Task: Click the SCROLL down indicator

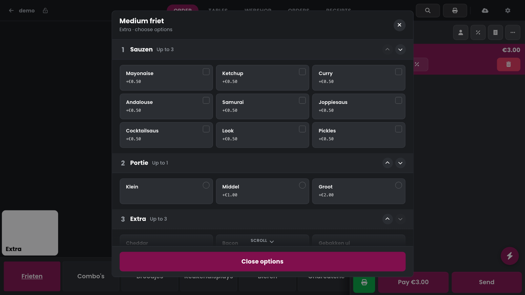Action: [262, 241]
